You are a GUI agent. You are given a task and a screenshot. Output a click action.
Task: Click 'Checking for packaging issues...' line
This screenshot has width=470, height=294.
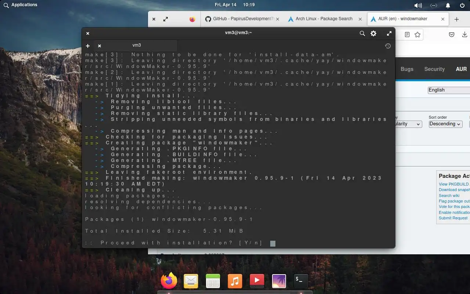coord(177,137)
